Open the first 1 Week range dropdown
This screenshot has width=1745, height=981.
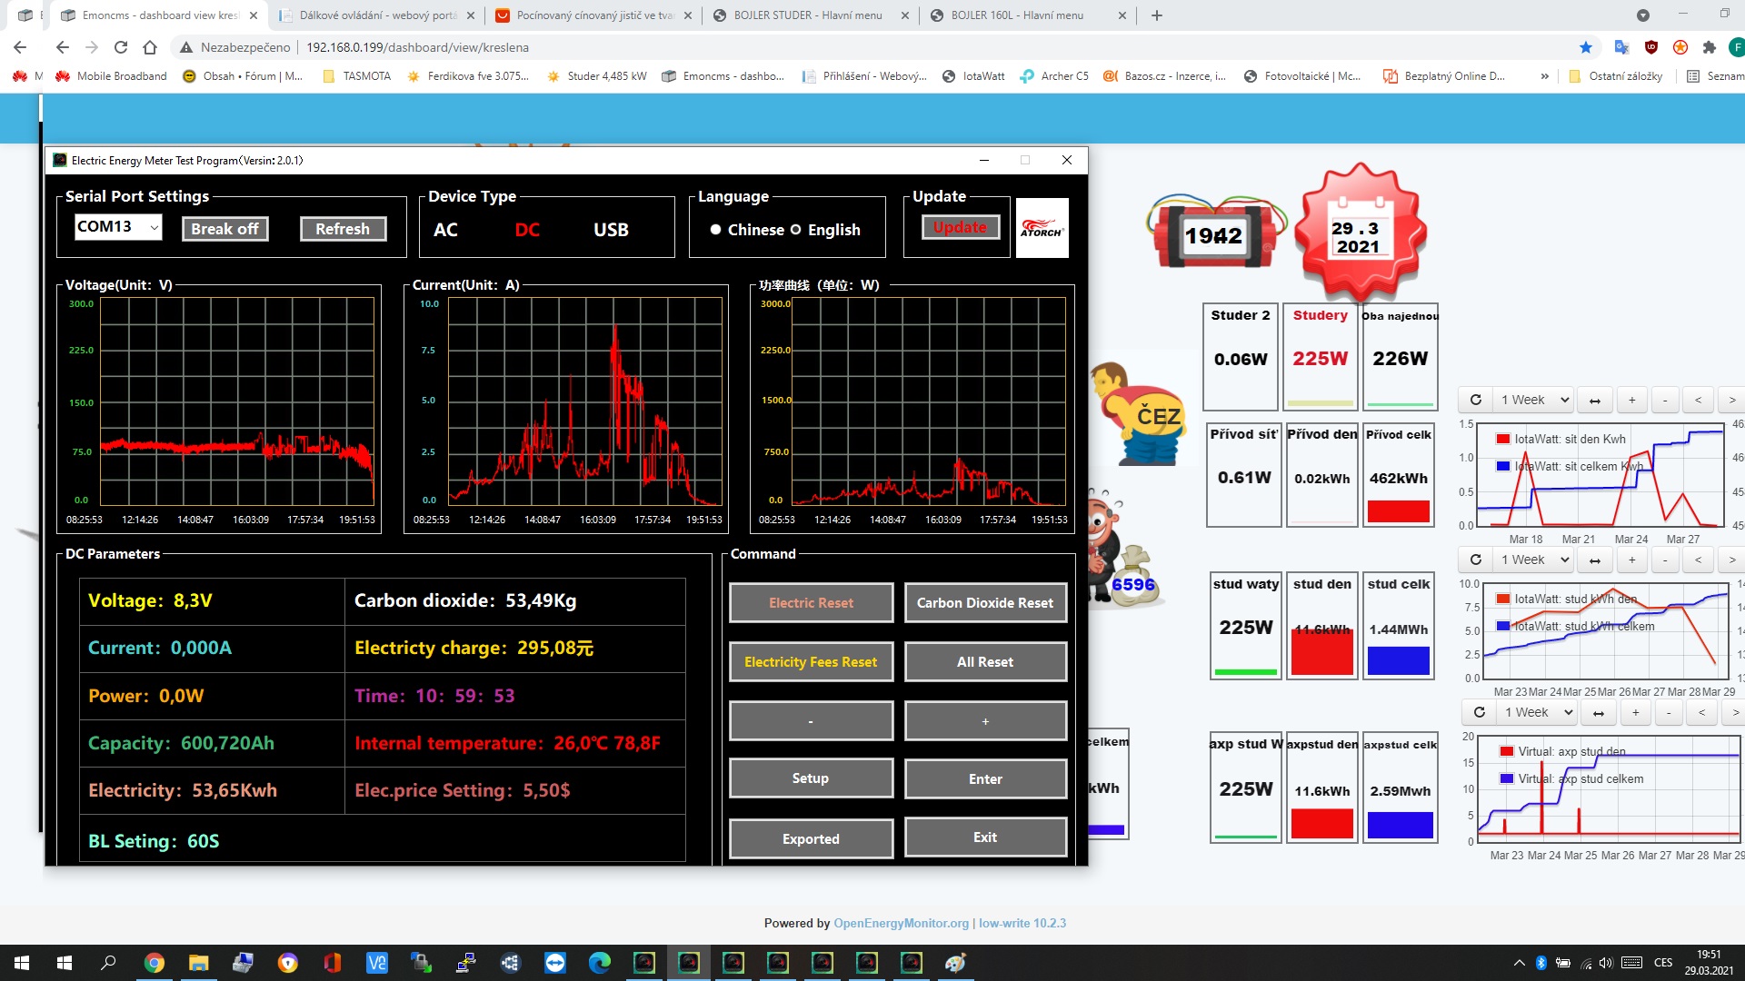click(x=1534, y=400)
